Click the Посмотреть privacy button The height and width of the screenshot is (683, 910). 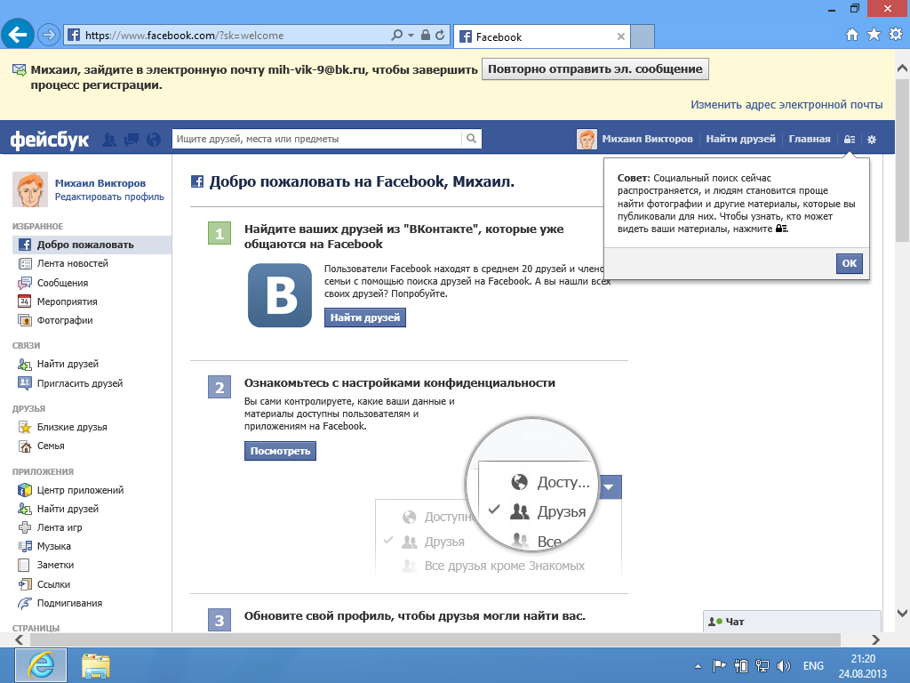280,451
